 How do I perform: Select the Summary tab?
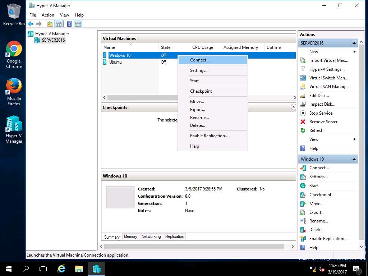112,237
